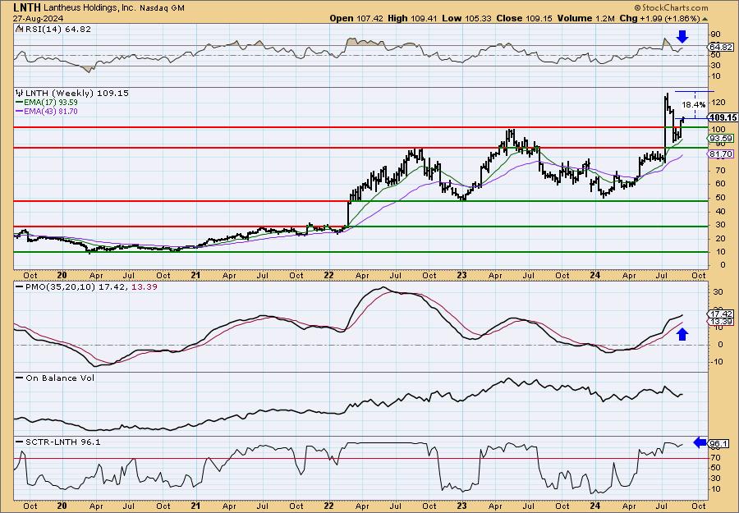The width and height of the screenshot is (739, 513).
Task: Click the RSI(14) 64.82 indicator label
Action: pyautogui.click(x=58, y=30)
